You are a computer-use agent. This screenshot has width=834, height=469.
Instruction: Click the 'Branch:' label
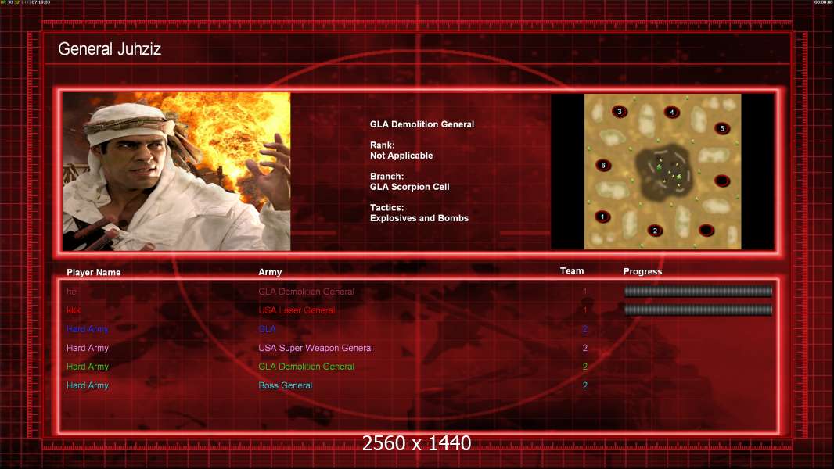point(386,177)
